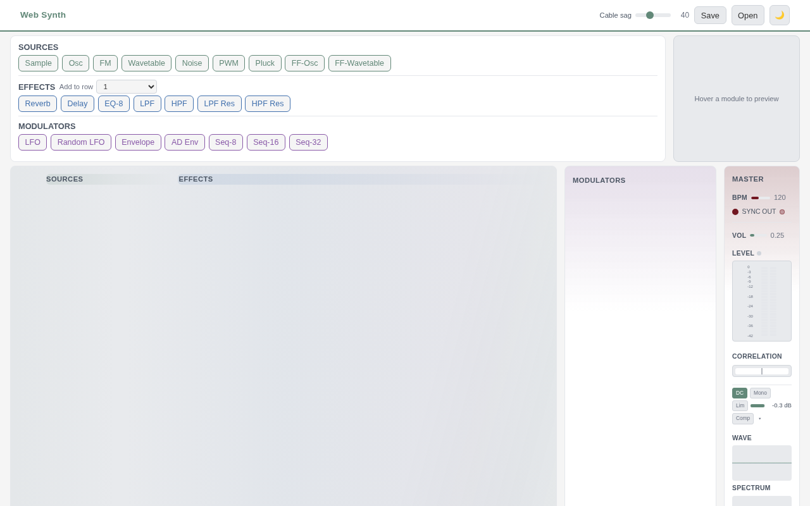The image size is (810, 506).
Task: Add an FF-Osc source module
Action: click(304, 63)
